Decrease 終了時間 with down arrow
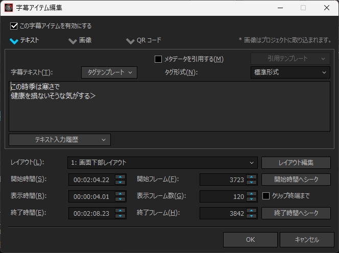Image resolution: width=339 pixels, height=253 pixels. point(120,216)
